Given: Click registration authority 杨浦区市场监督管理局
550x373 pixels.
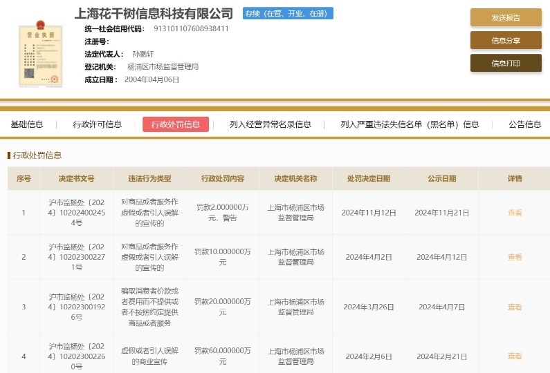Looking at the screenshot, I should [163, 66].
